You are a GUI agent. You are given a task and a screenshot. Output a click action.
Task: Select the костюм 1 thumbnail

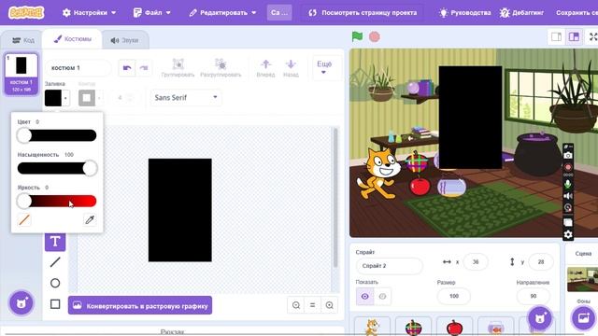(x=21, y=74)
